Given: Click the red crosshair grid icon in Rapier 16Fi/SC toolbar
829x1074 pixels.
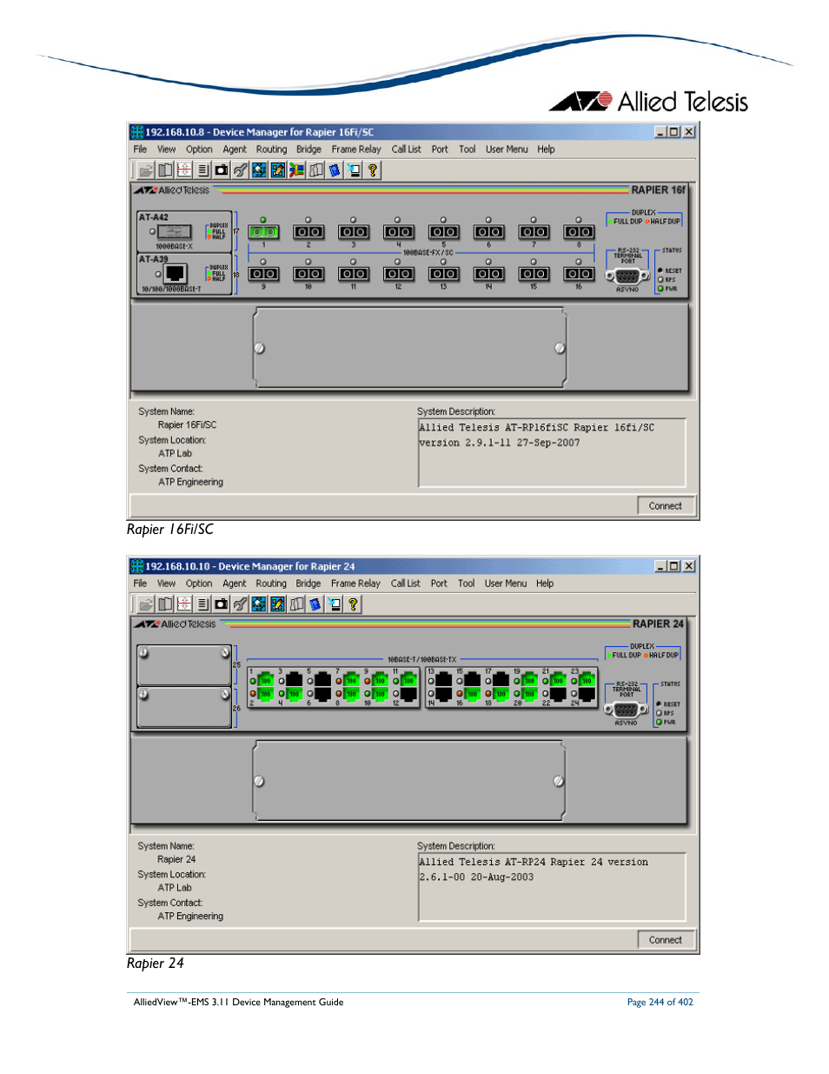Looking at the screenshot, I should pyautogui.click(x=184, y=170).
